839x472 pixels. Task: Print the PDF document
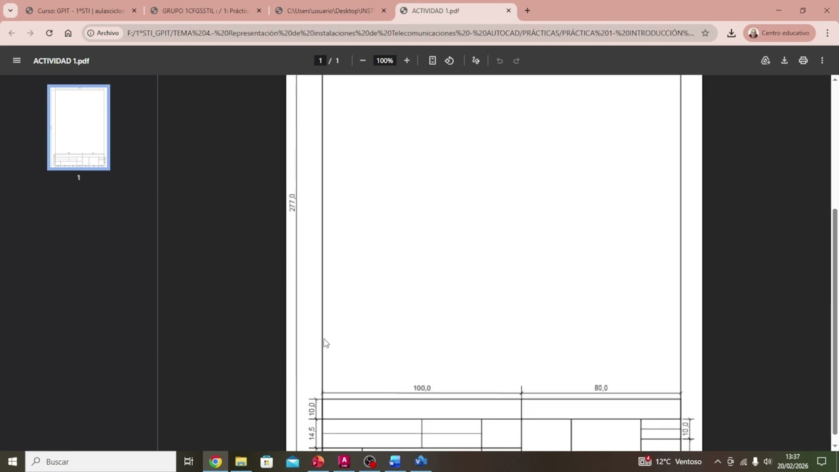[803, 60]
